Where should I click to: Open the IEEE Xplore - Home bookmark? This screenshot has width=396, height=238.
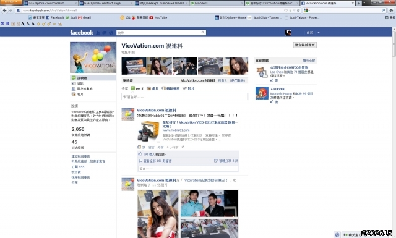[231, 17]
